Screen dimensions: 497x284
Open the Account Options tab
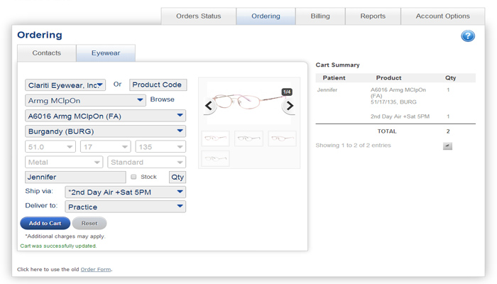(x=442, y=16)
